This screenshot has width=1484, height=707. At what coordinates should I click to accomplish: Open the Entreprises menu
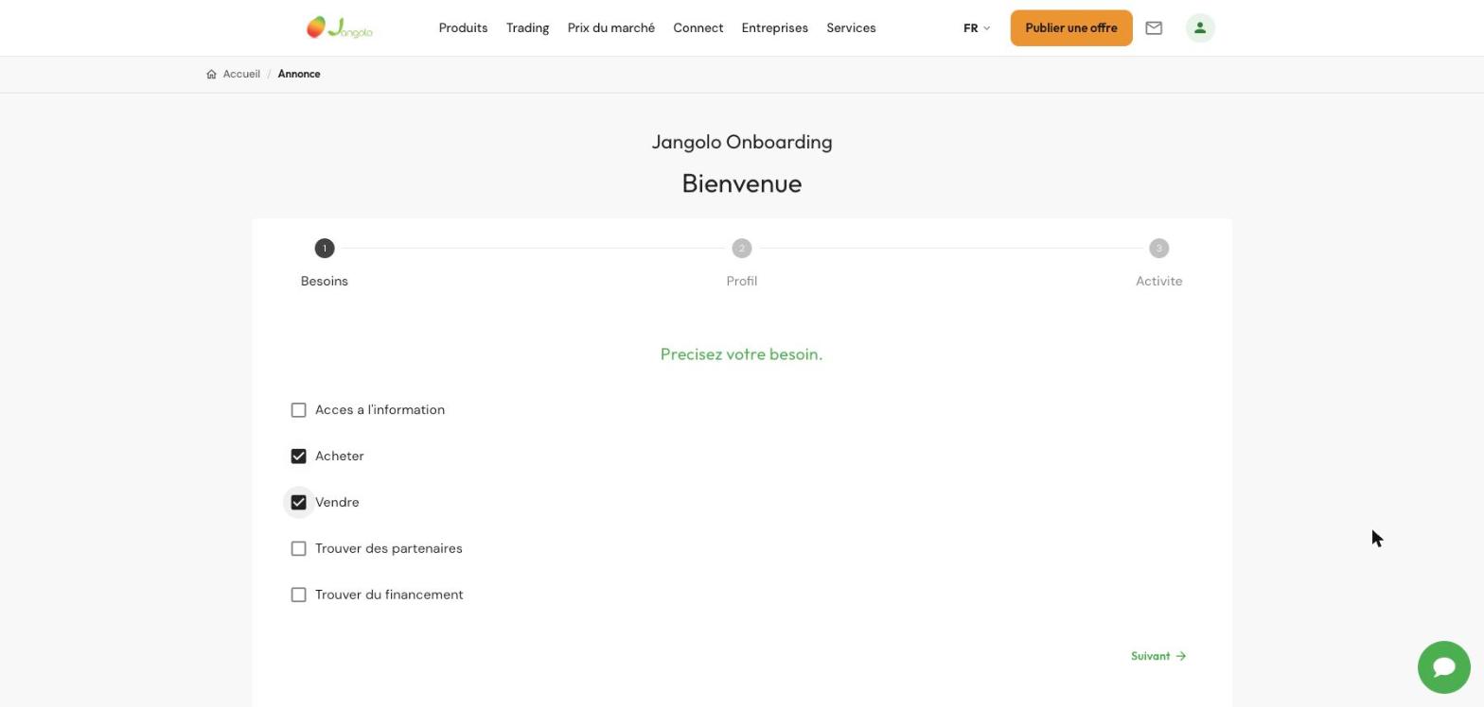point(775,28)
